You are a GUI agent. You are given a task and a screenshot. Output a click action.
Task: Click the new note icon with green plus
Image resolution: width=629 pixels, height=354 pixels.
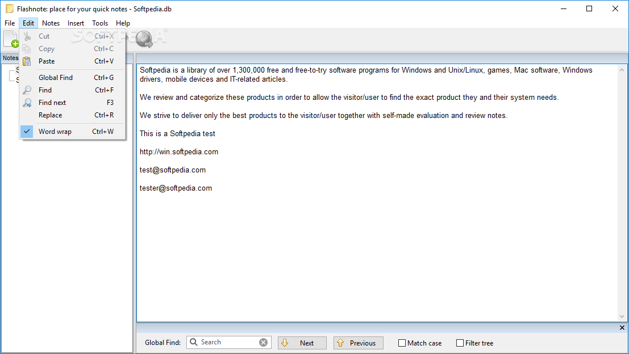(11, 39)
